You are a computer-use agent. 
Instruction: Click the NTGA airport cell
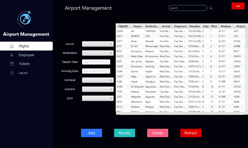(239, 41)
